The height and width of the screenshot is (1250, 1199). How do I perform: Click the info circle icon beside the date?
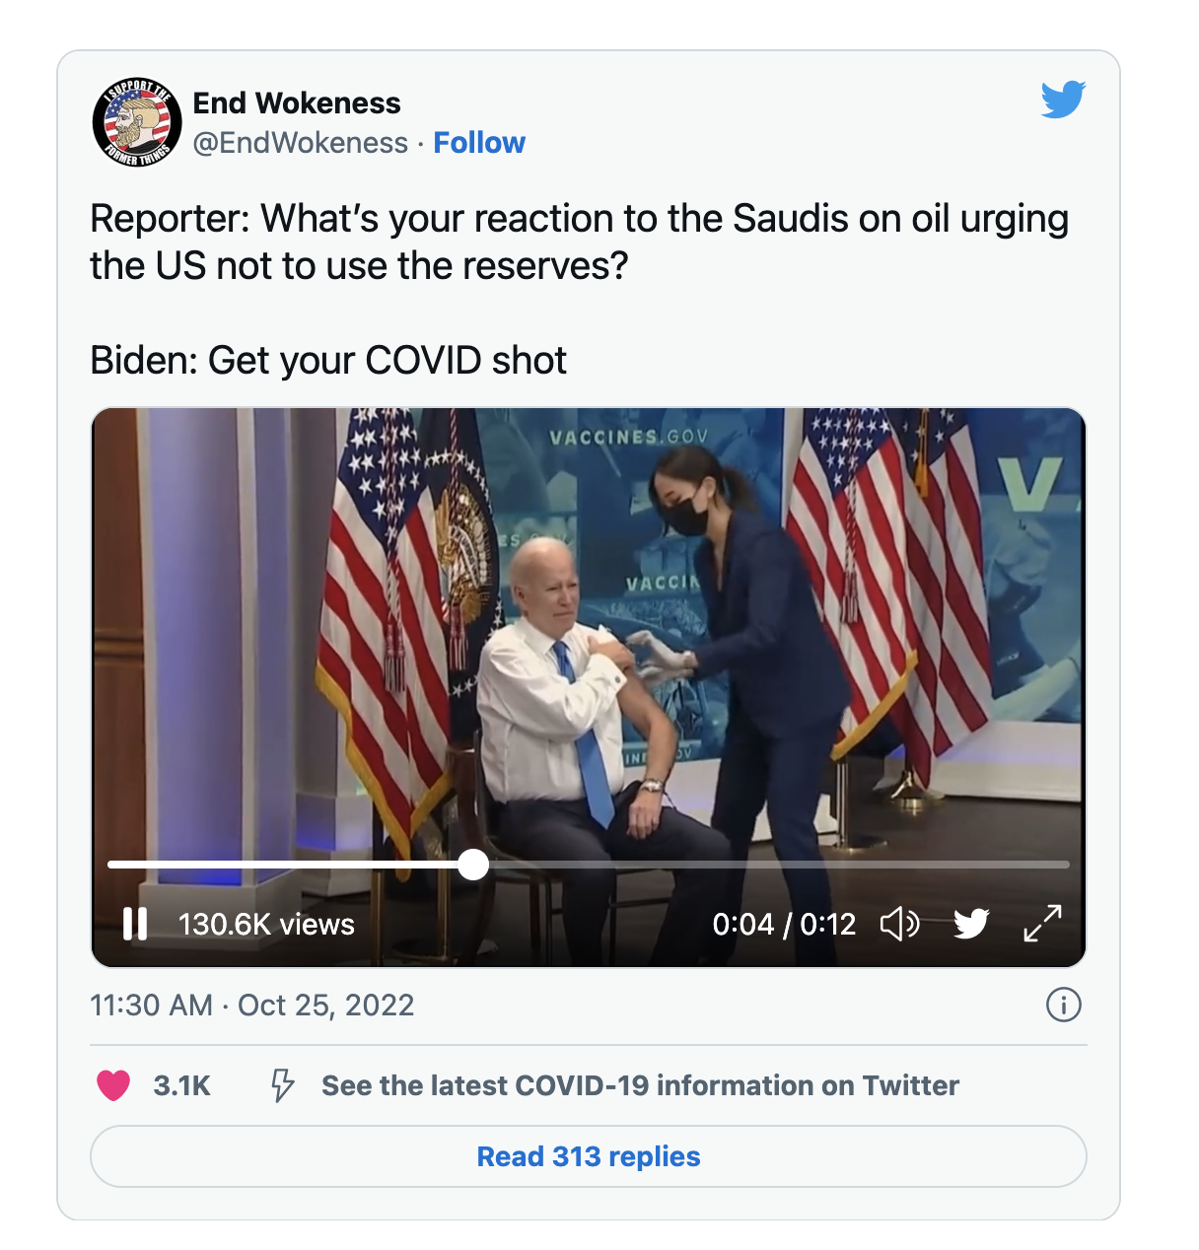(x=1063, y=1005)
